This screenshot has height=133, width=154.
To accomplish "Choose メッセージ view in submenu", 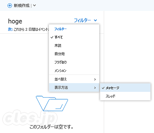I will (x=125, y=88).
